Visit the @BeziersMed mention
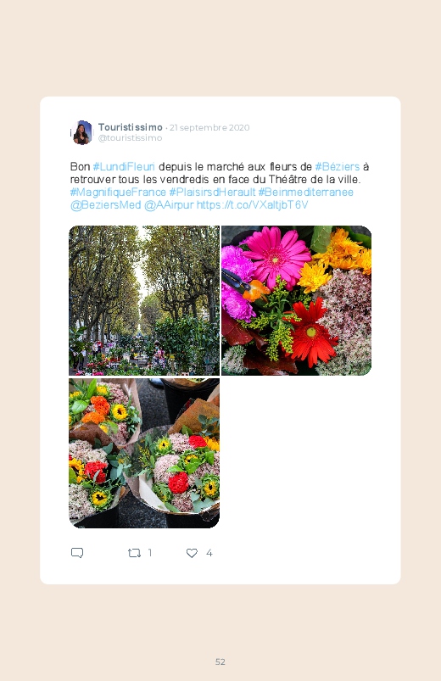 [105, 205]
